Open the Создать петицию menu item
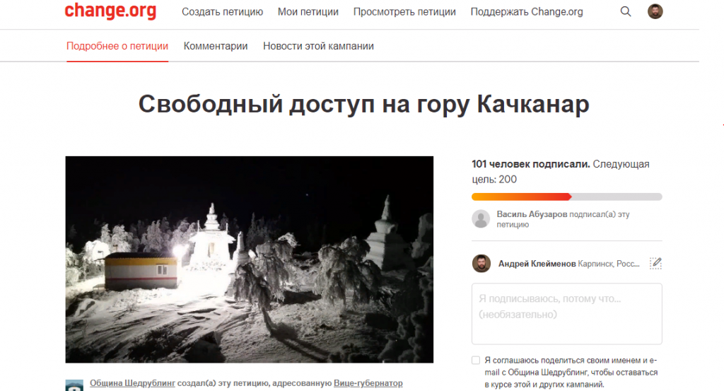Viewport: 724px width, 391px height. (x=223, y=12)
